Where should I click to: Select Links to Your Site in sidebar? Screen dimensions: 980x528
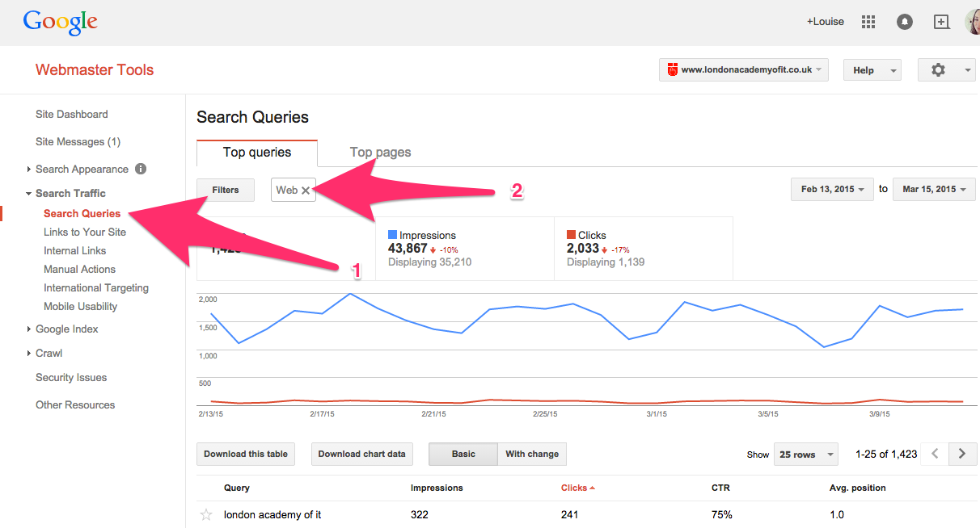[85, 232]
